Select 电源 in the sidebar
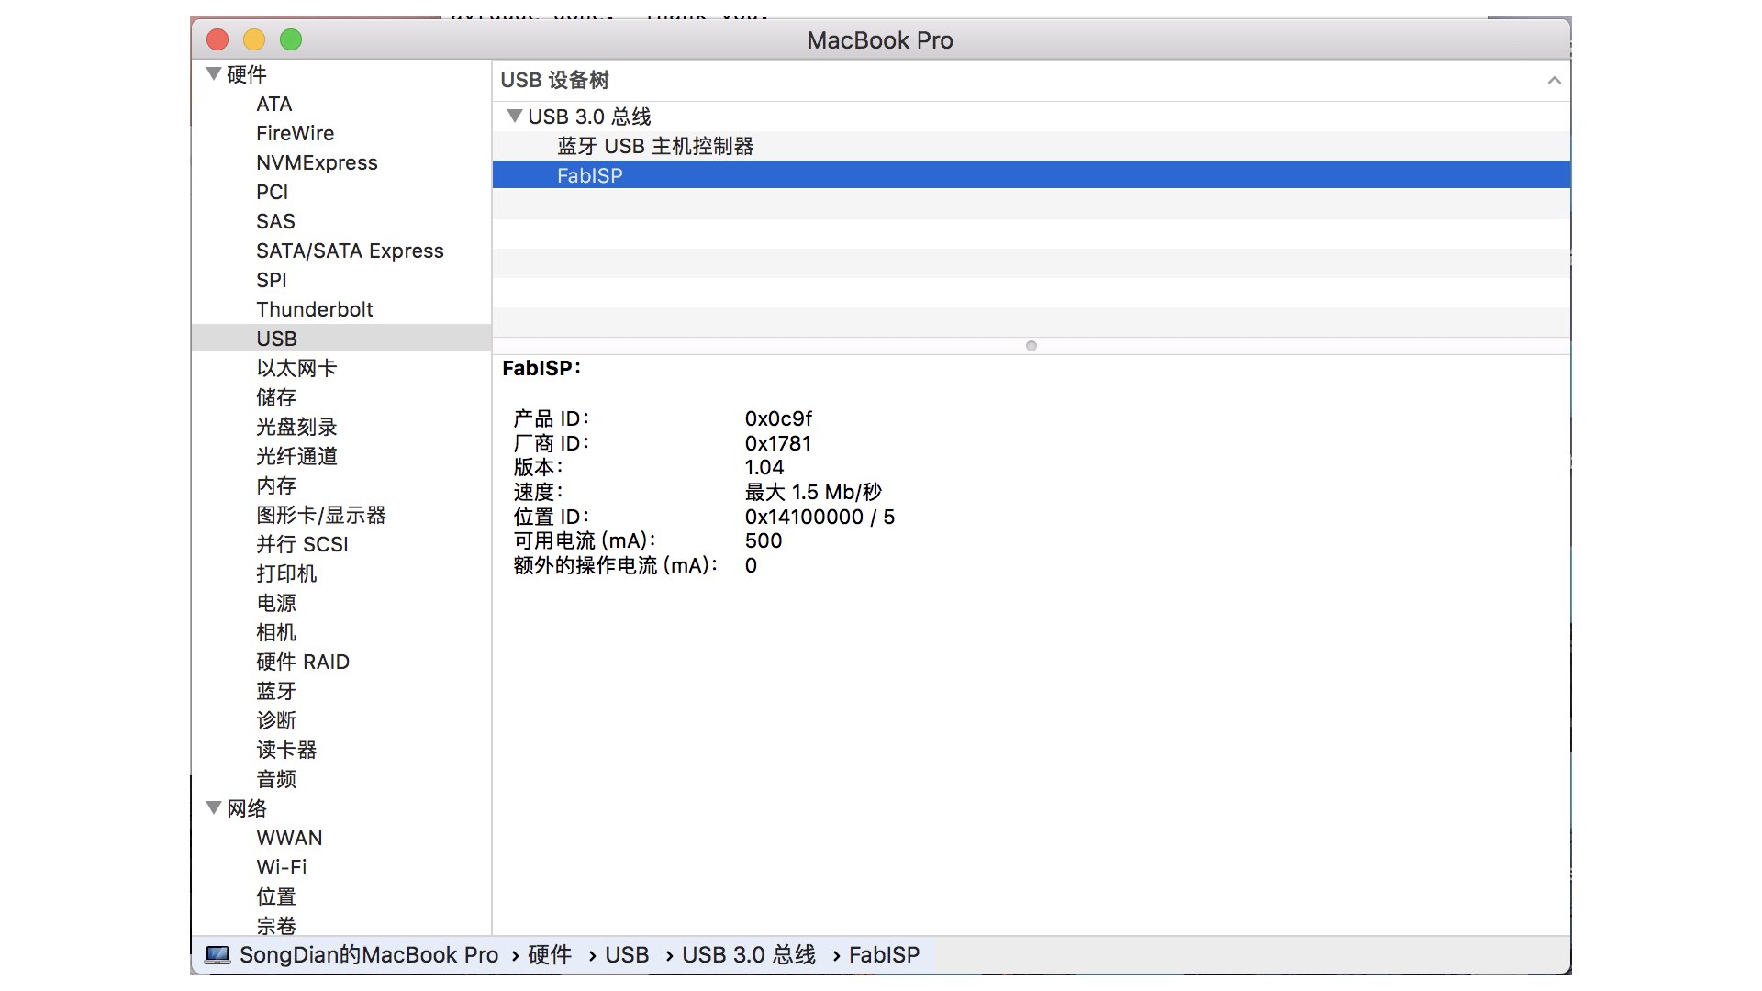Screen dimensions: 1762x991 276,603
